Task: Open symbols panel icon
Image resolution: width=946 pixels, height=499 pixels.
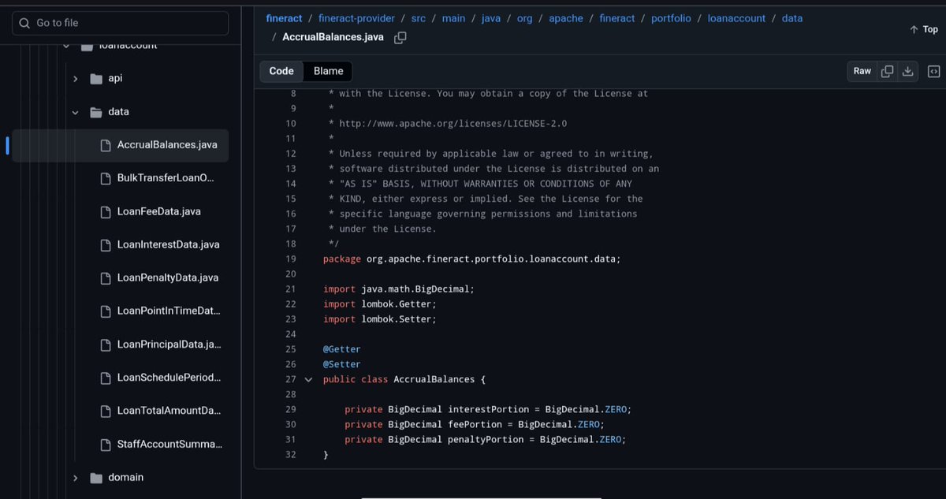Action: coord(934,71)
